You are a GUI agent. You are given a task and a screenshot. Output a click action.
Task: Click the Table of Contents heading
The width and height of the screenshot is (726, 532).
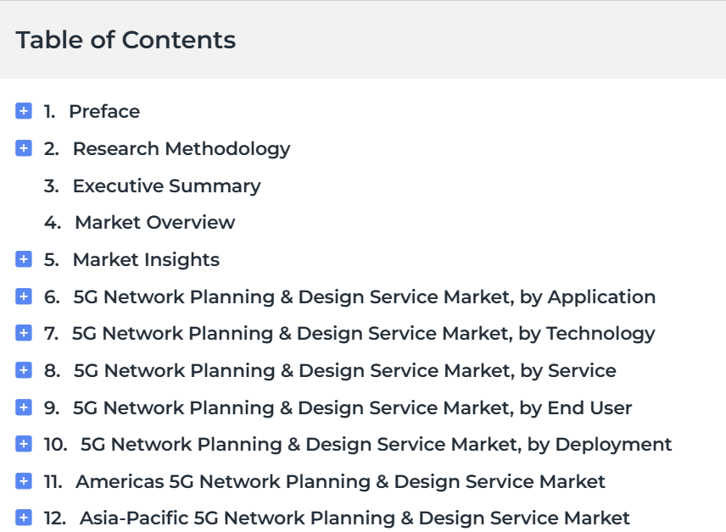pyautogui.click(x=126, y=40)
